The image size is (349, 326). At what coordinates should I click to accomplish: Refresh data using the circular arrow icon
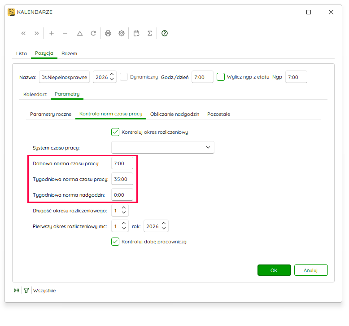(93, 33)
